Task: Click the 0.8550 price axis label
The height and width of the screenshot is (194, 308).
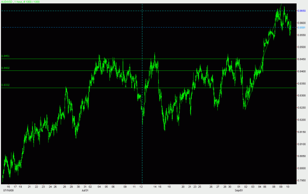Action: click(x=302, y=35)
